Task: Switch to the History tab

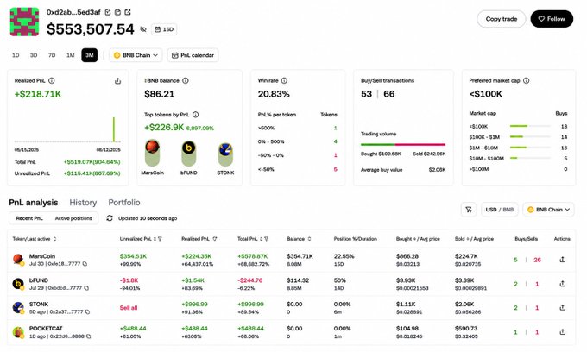Action: 83,203
